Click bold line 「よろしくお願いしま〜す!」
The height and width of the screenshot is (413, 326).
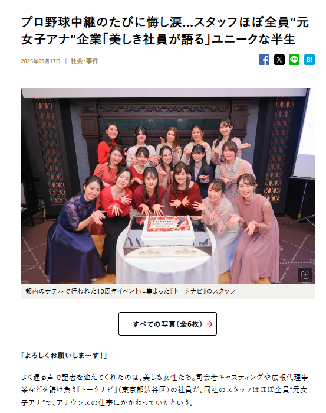[x=64, y=356]
